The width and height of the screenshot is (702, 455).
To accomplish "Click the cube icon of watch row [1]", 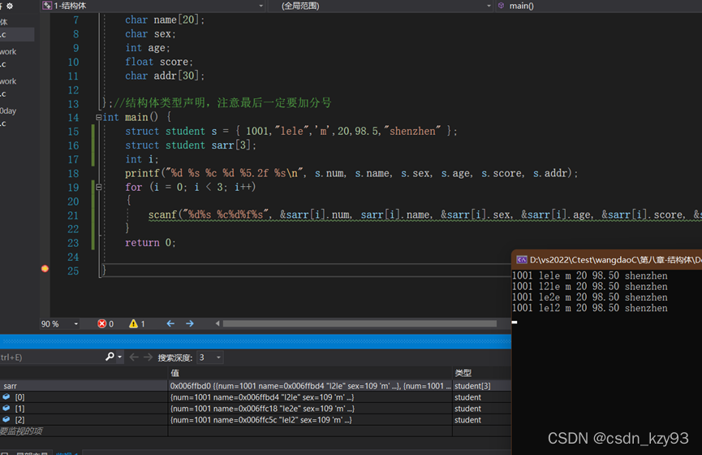I will click(6, 408).
